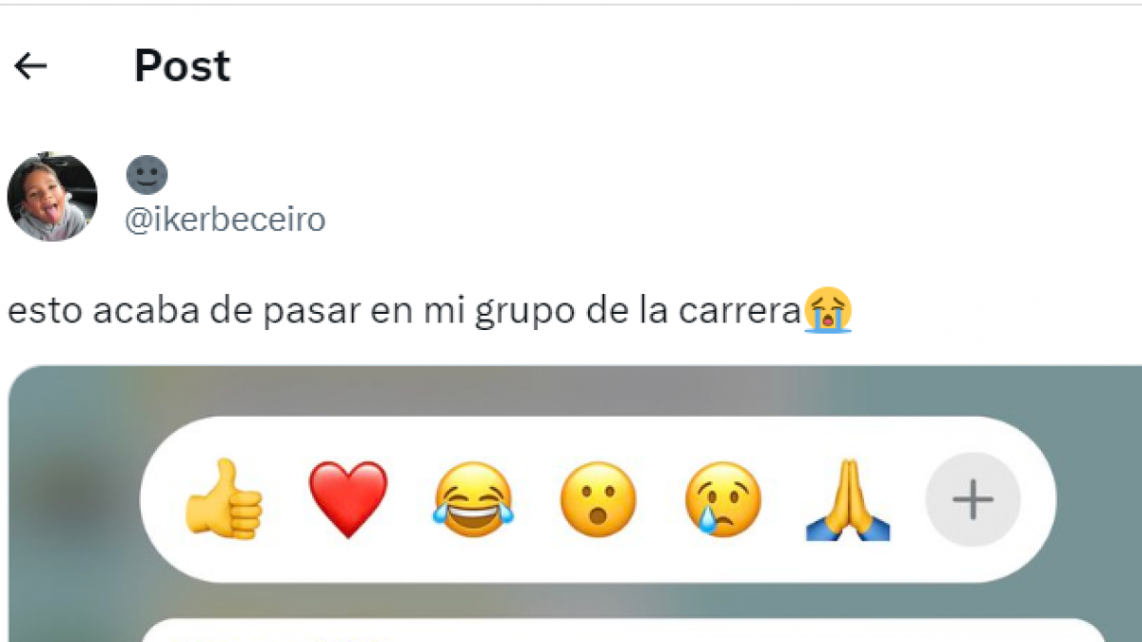Open more reactions with plus button

coord(973,499)
